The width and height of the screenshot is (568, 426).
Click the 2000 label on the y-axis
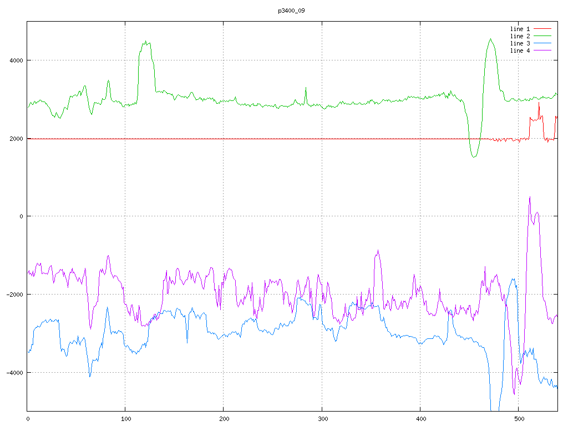[x=16, y=139]
